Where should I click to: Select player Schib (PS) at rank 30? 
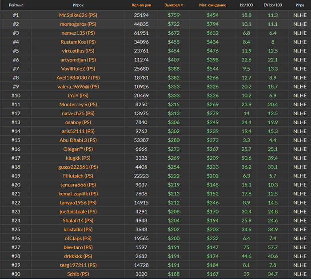coord(78,274)
